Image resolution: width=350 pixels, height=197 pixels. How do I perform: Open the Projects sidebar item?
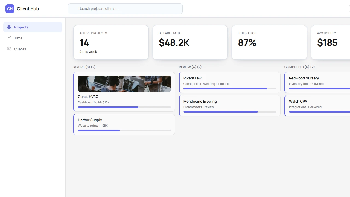(x=33, y=27)
